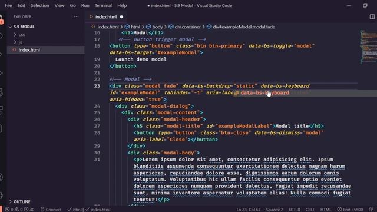Screen dimensions: 377x212
Task: Select the index.html editor tab
Action: (x=106, y=17)
